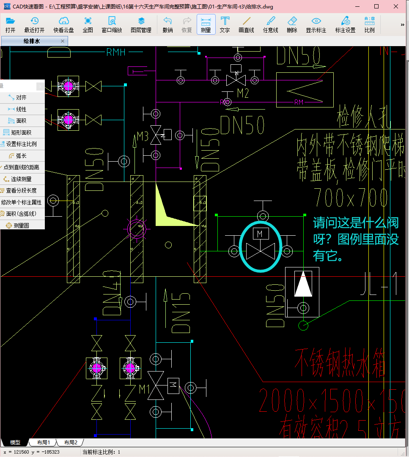
Task: Click 全图 zoom extents icon
Action: [88, 25]
